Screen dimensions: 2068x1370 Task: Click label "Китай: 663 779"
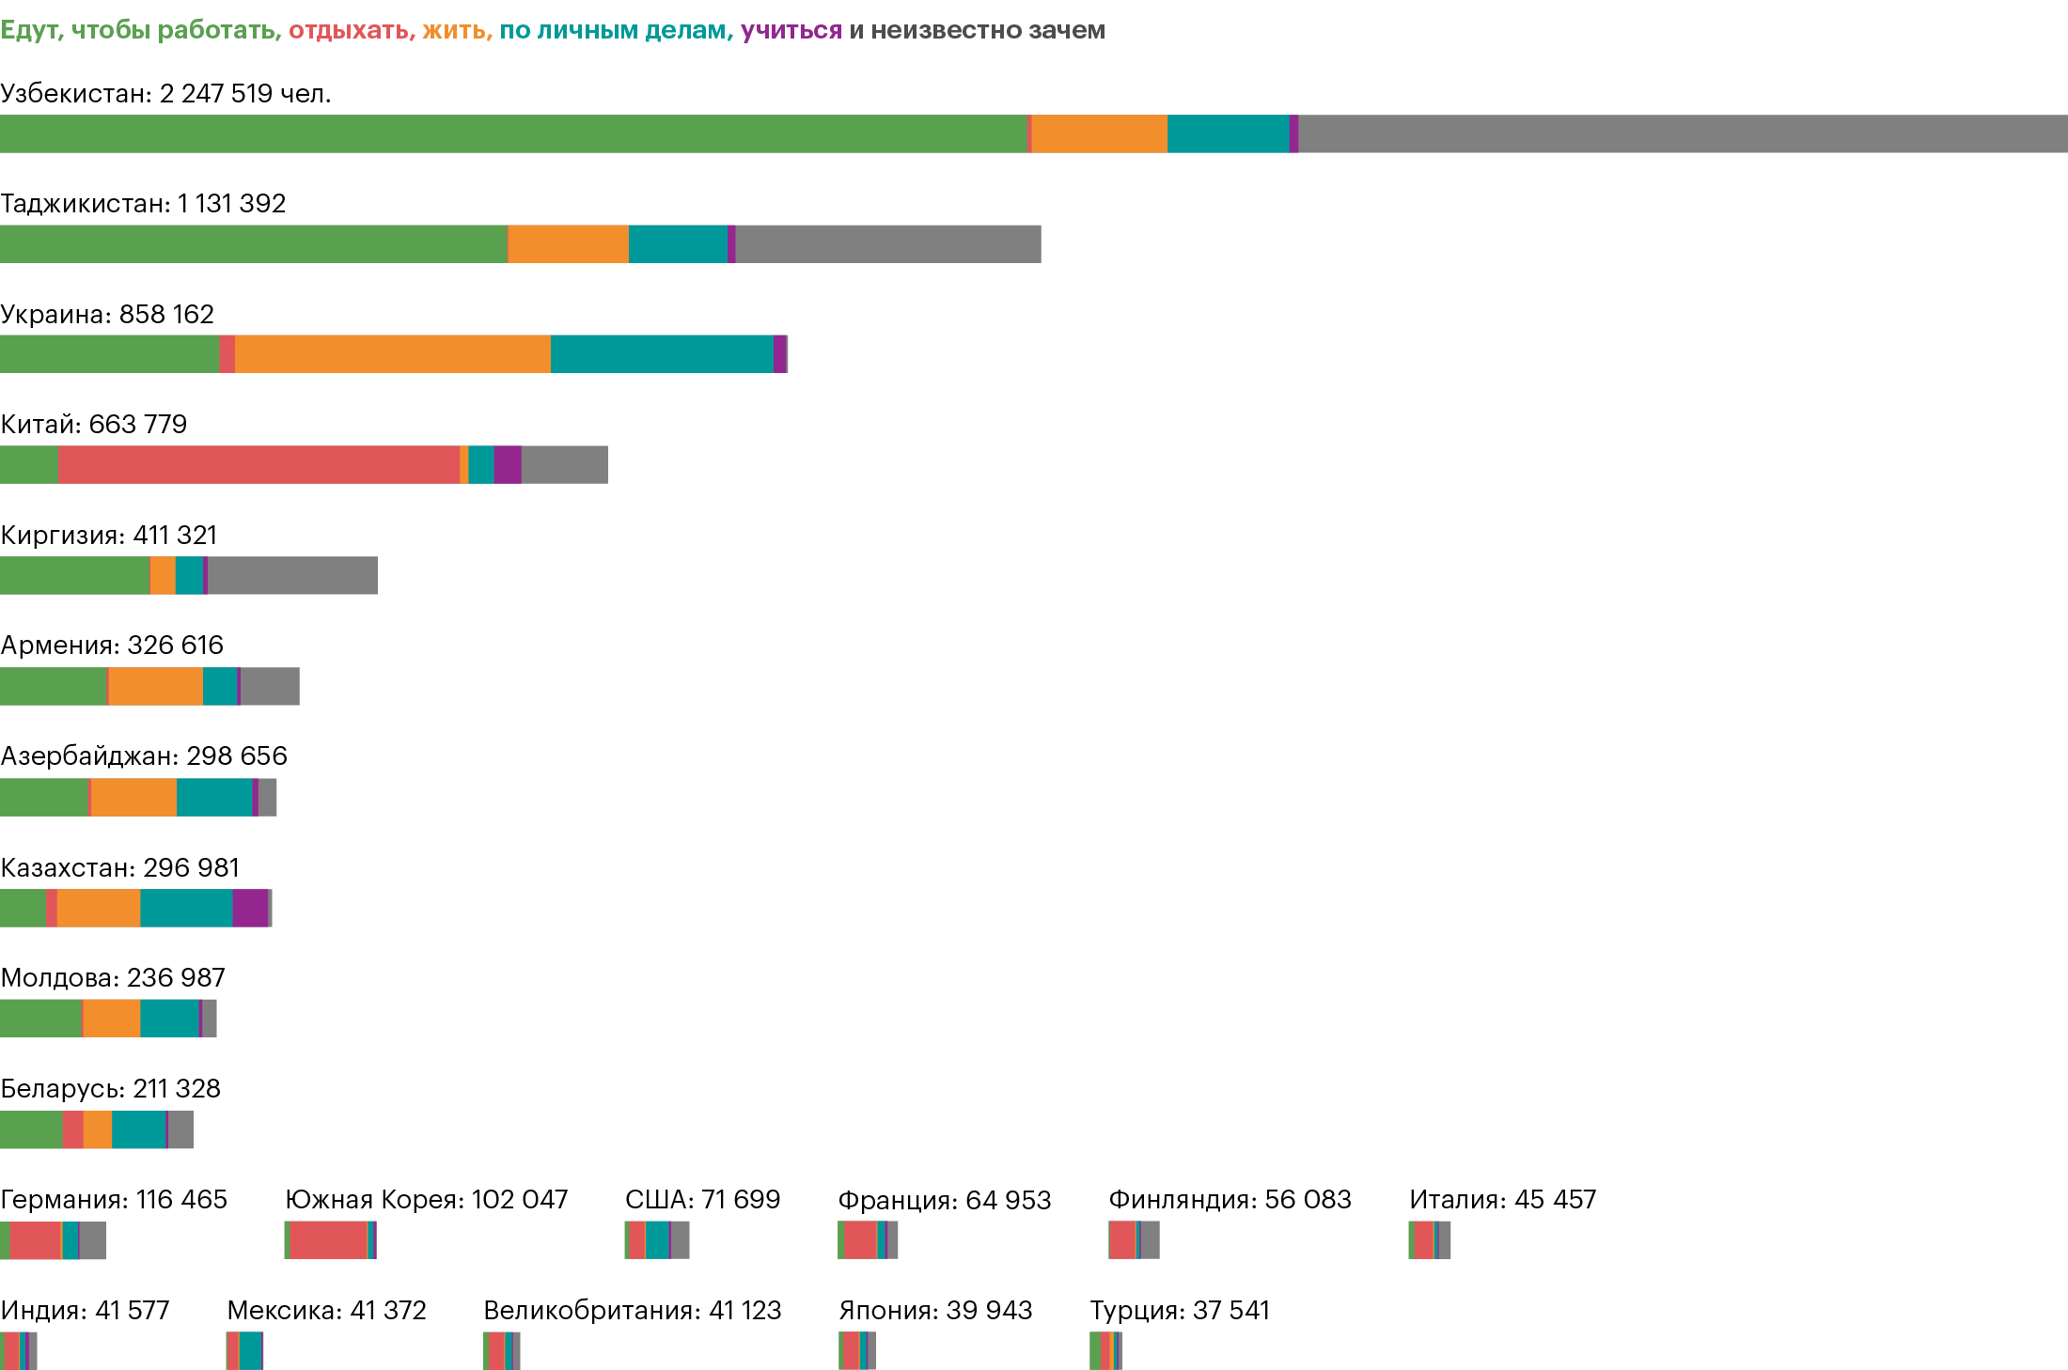click(x=94, y=424)
